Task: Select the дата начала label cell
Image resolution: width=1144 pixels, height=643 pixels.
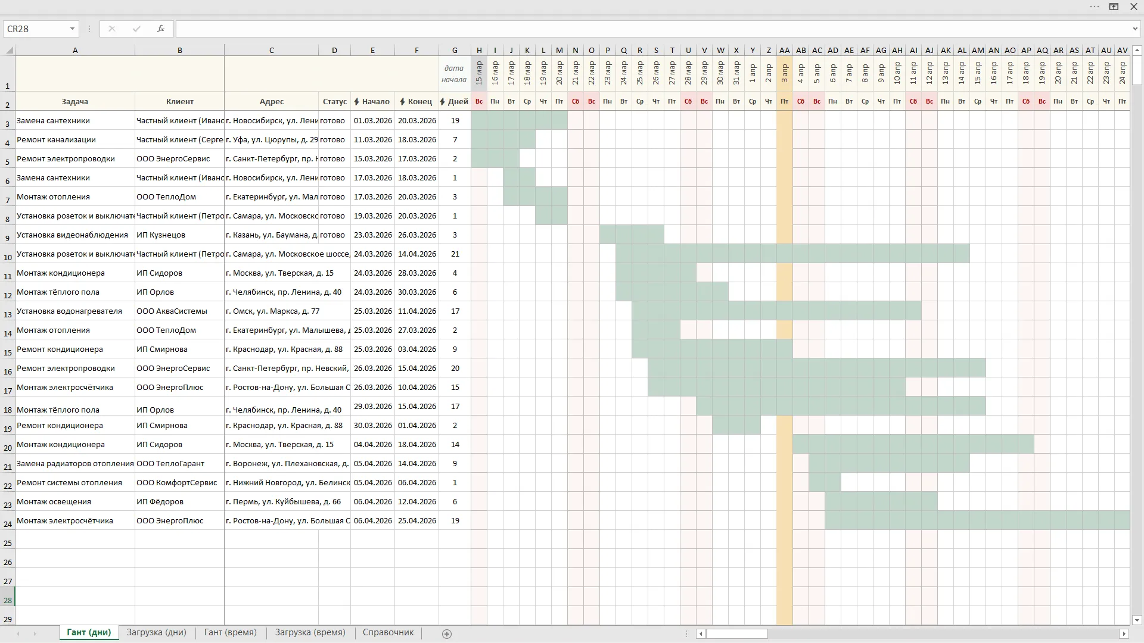Action: (455, 74)
